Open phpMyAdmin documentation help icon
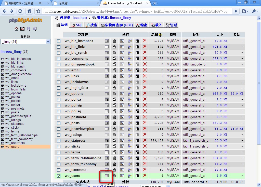Viewport: 261px width, 187px height. (29, 29)
